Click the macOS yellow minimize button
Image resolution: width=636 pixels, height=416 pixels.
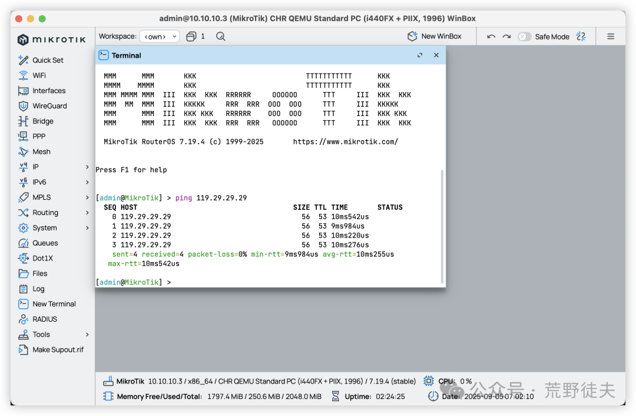tap(31, 19)
